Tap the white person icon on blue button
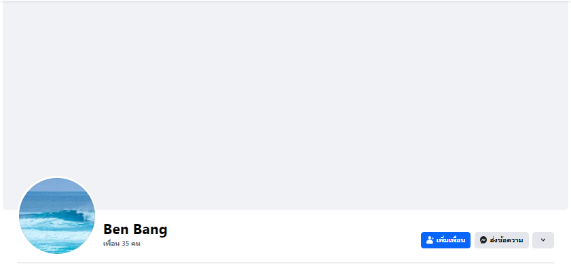Viewport: 571px width, 268px height. click(430, 240)
